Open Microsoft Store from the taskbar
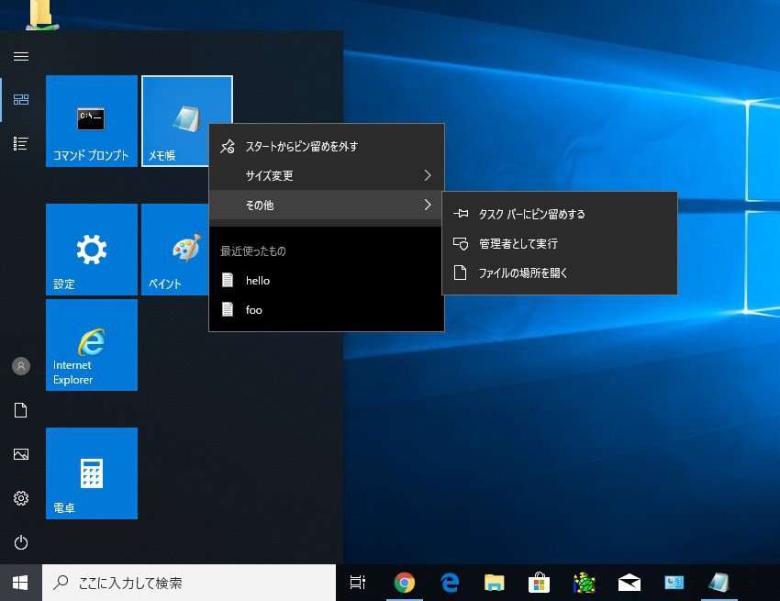The width and height of the screenshot is (780, 601). click(539, 583)
